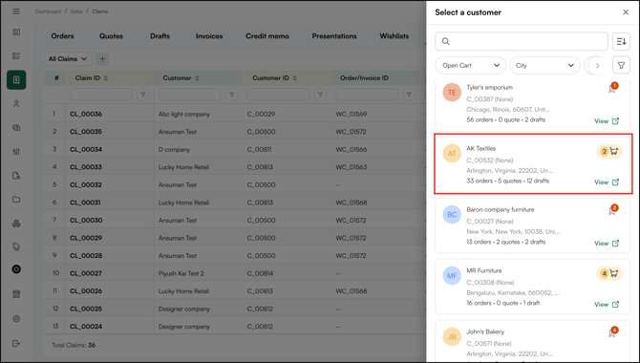The height and width of the screenshot is (363, 640).
Task: Click the Customer column filter icon
Action: (x=231, y=95)
